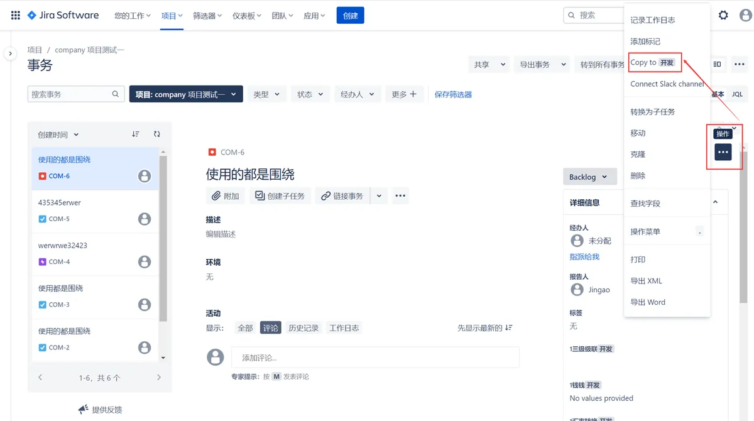Click the blue 创建 button
Screen dimensions: 754x421
point(351,16)
